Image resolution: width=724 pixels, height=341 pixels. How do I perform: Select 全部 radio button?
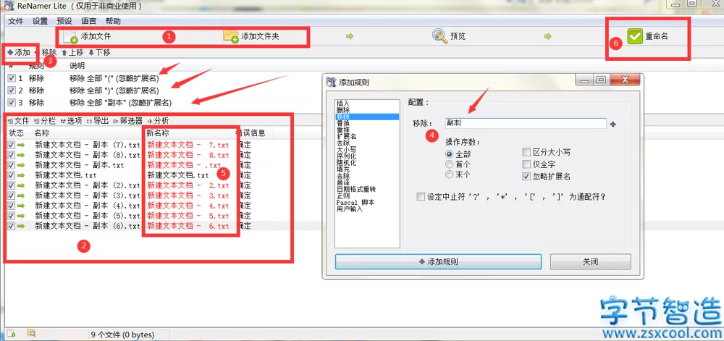coord(449,154)
